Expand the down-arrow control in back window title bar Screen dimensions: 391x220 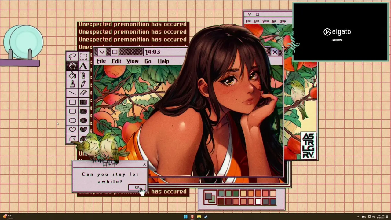(250, 14)
